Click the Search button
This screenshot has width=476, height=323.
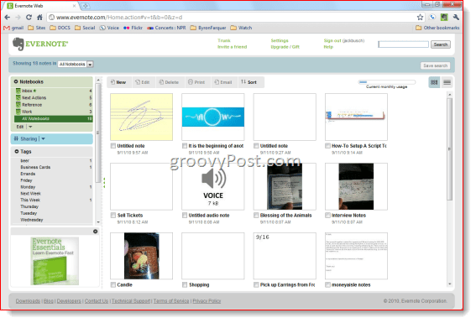click(441, 44)
